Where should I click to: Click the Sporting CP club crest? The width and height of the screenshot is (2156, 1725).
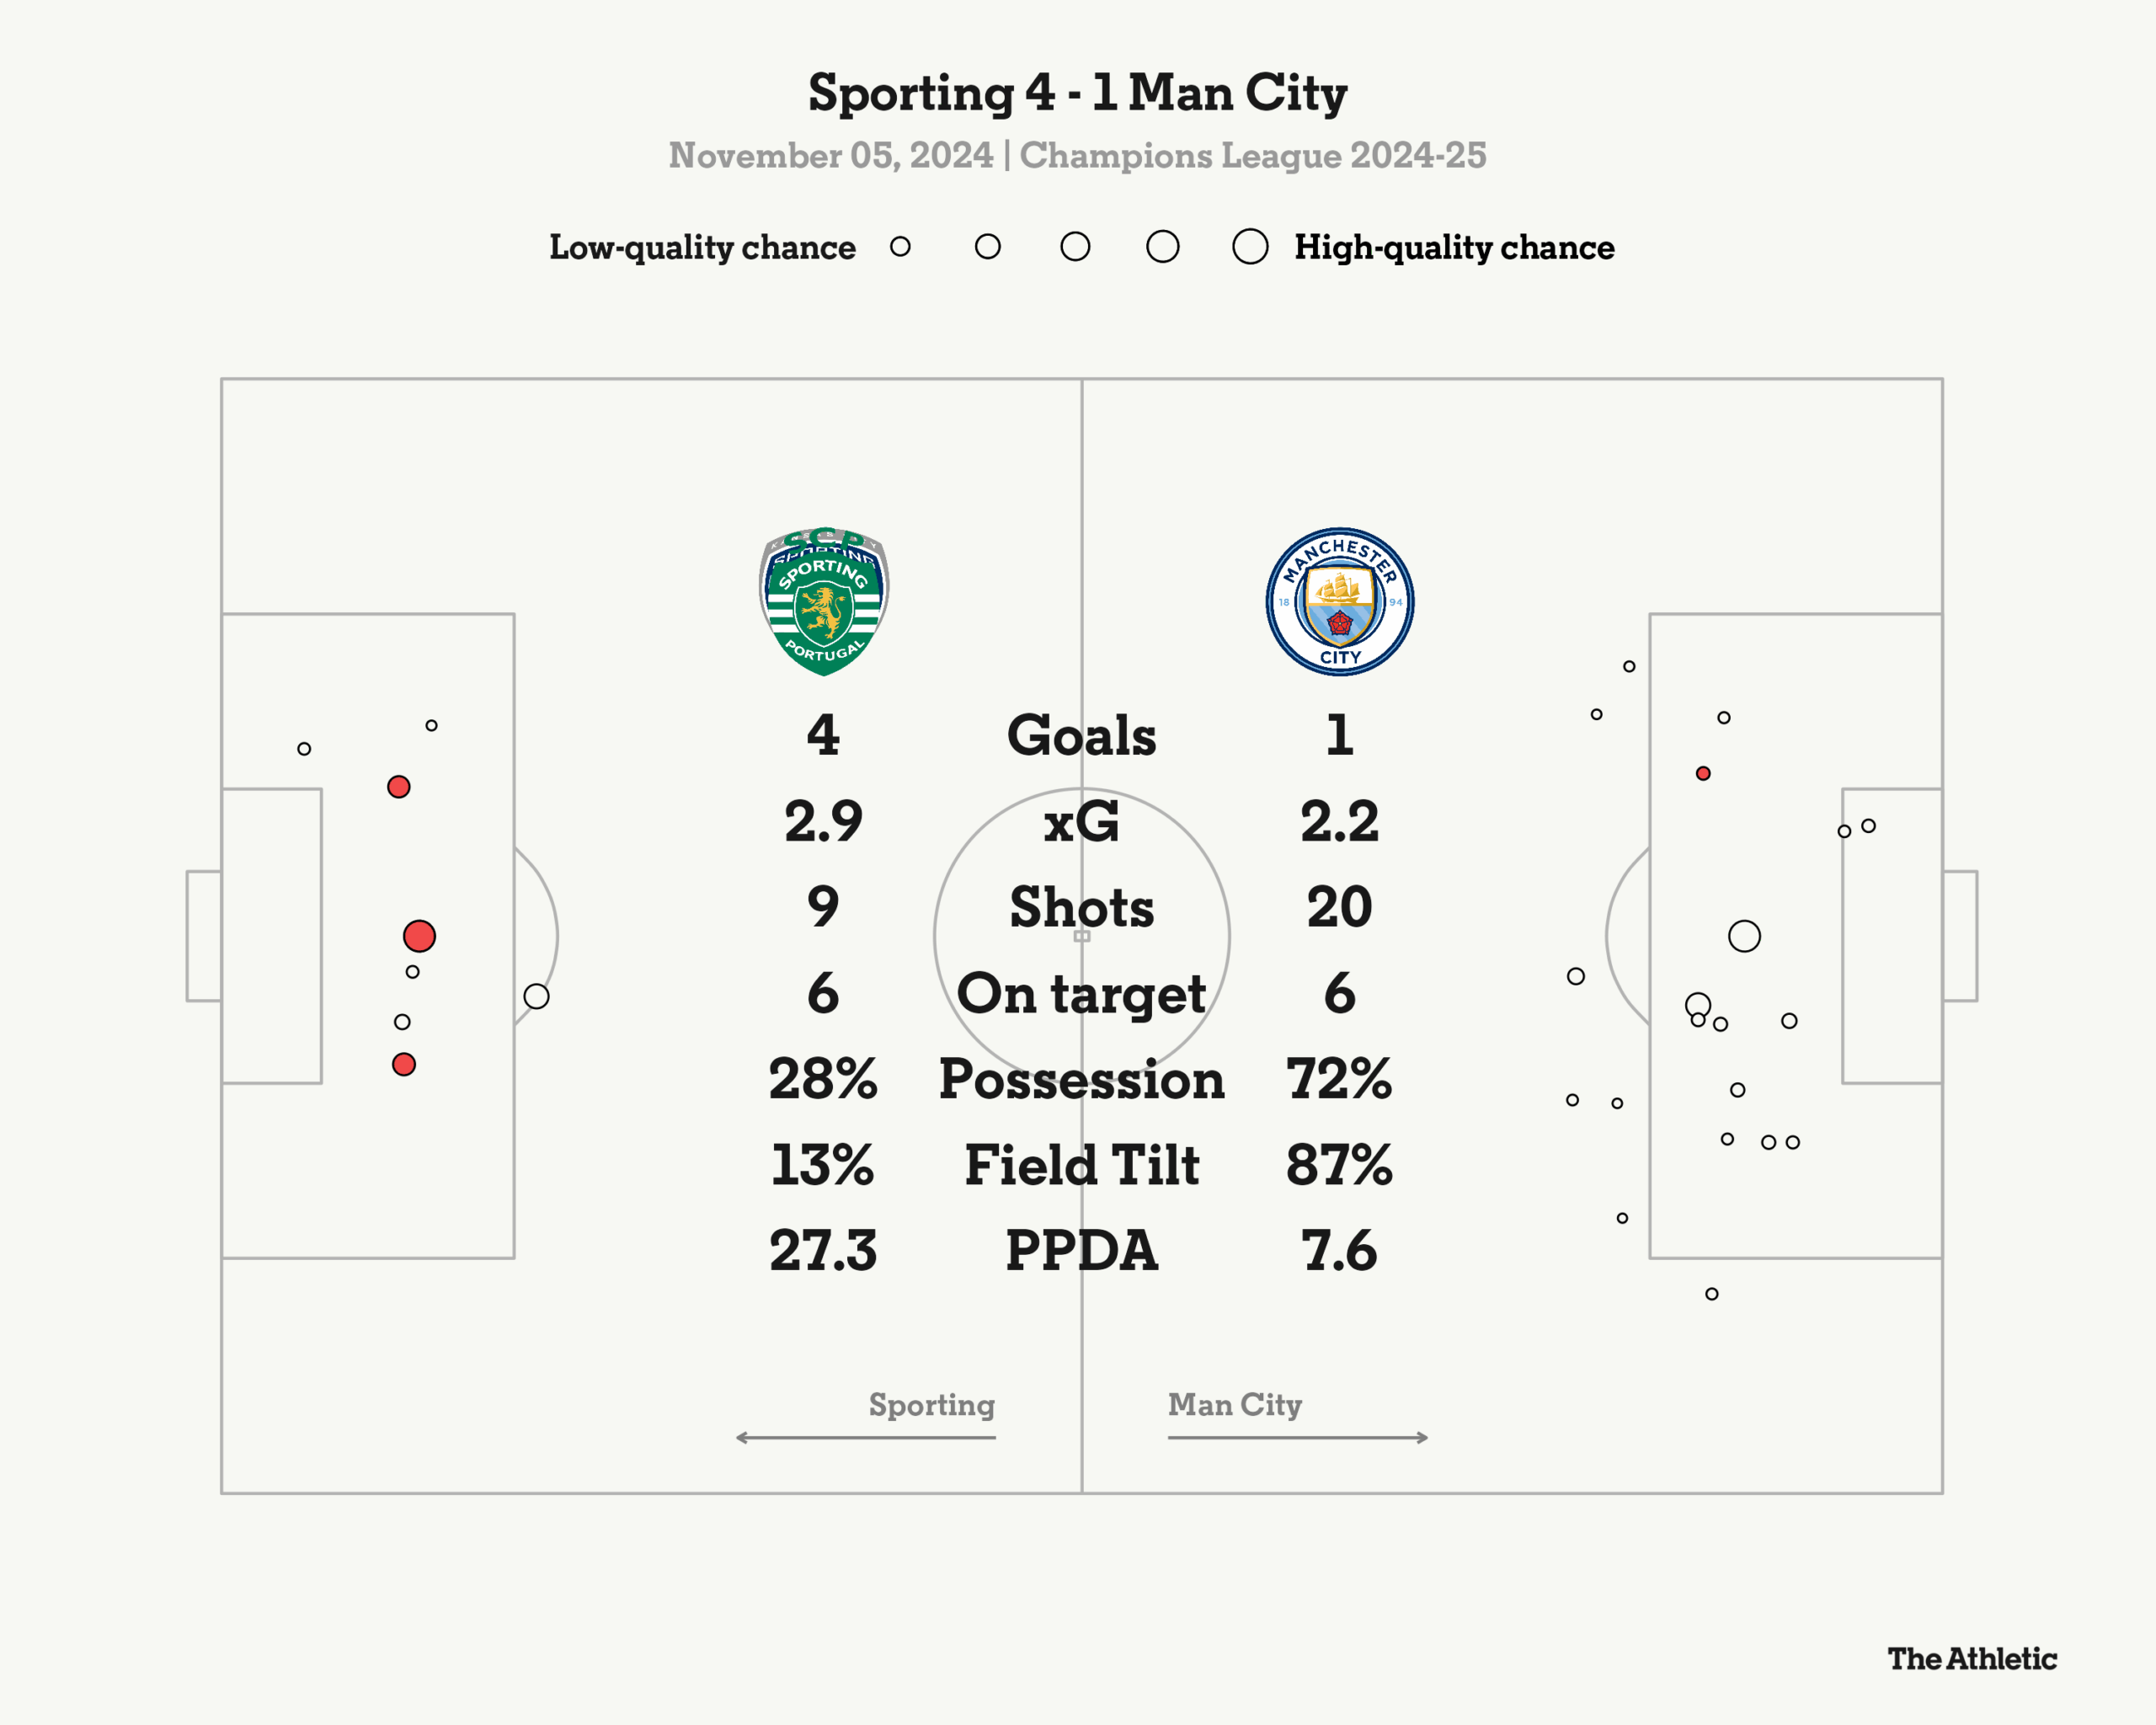(824, 602)
